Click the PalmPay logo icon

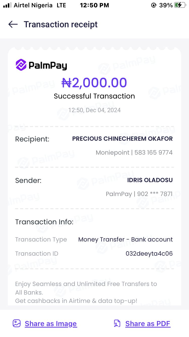(x=21, y=65)
